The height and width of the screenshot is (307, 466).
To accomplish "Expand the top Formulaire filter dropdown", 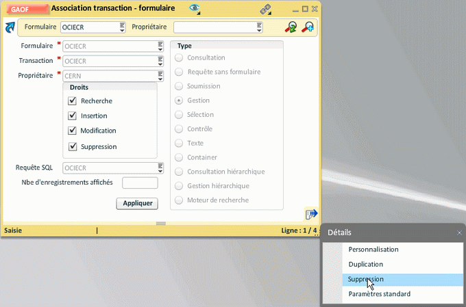I will tap(122, 27).
